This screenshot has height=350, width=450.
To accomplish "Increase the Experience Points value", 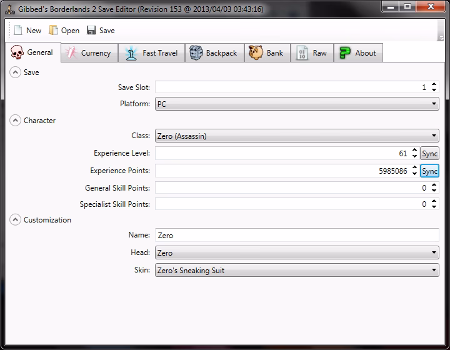I will (x=414, y=167).
